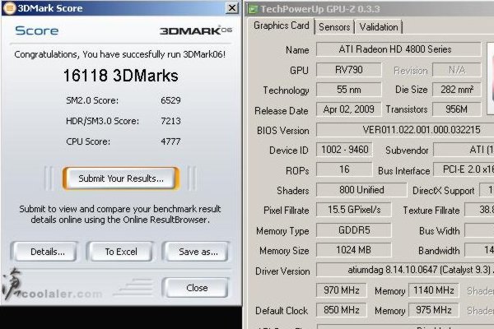Click the memory clock field 1140 MHz
This screenshot has height=329, width=494.
[434, 290]
